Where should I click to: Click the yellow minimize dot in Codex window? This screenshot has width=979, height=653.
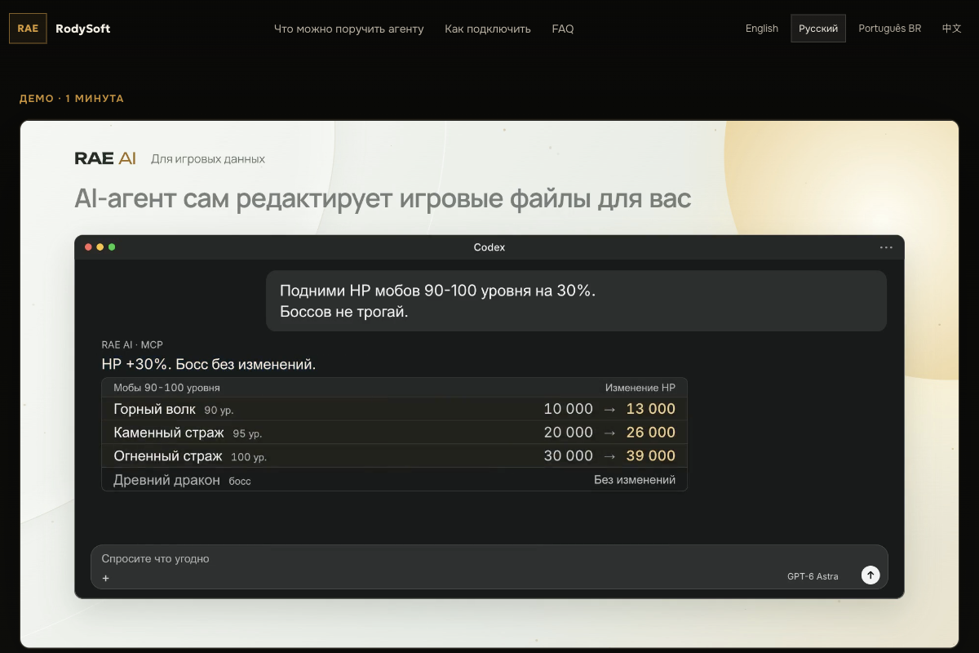(x=100, y=247)
